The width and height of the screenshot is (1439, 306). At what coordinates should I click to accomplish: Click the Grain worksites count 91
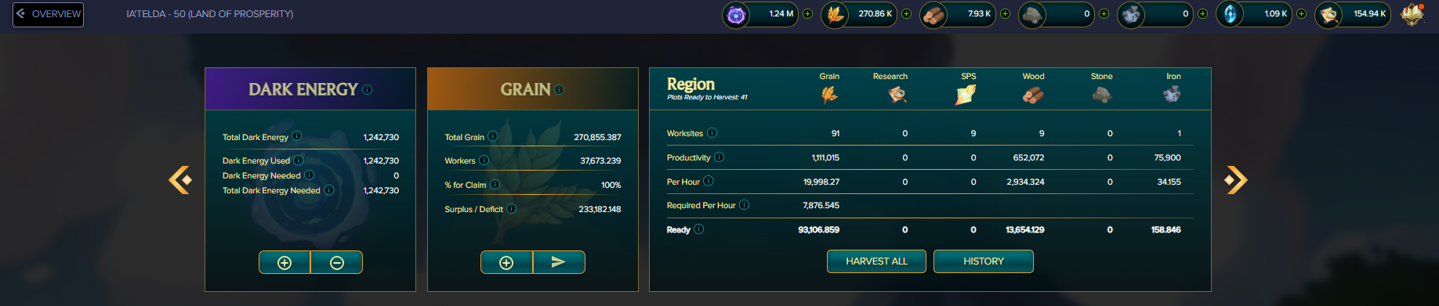[x=835, y=133]
